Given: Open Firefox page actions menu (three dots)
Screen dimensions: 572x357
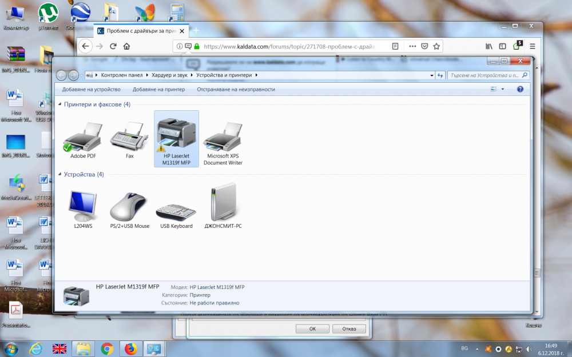Looking at the screenshot, I should pos(412,46).
